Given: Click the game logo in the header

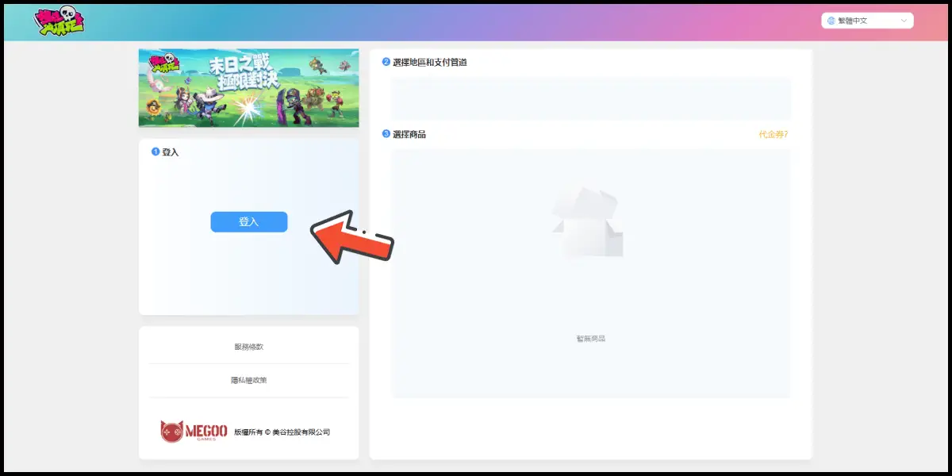Looking at the screenshot, I should tap(60, 21).
